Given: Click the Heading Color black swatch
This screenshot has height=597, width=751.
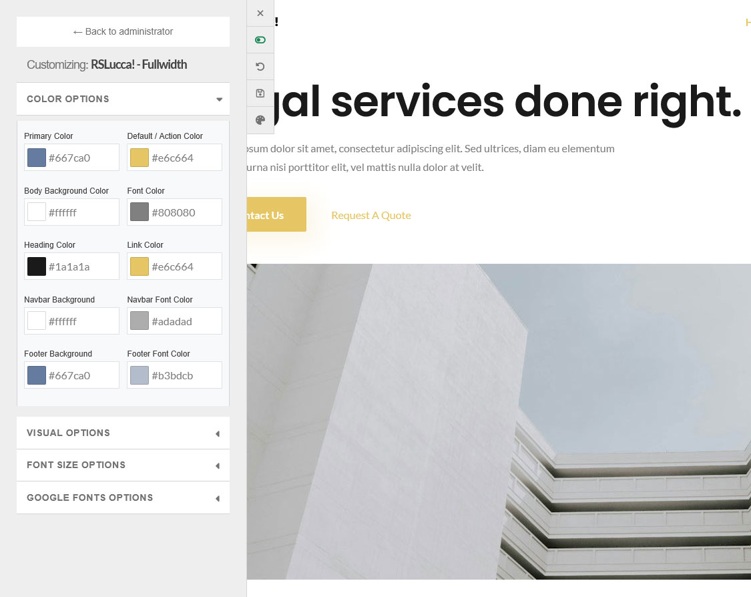Looking at the screenshot, I should pyautogui.click(x=37, y=266).
